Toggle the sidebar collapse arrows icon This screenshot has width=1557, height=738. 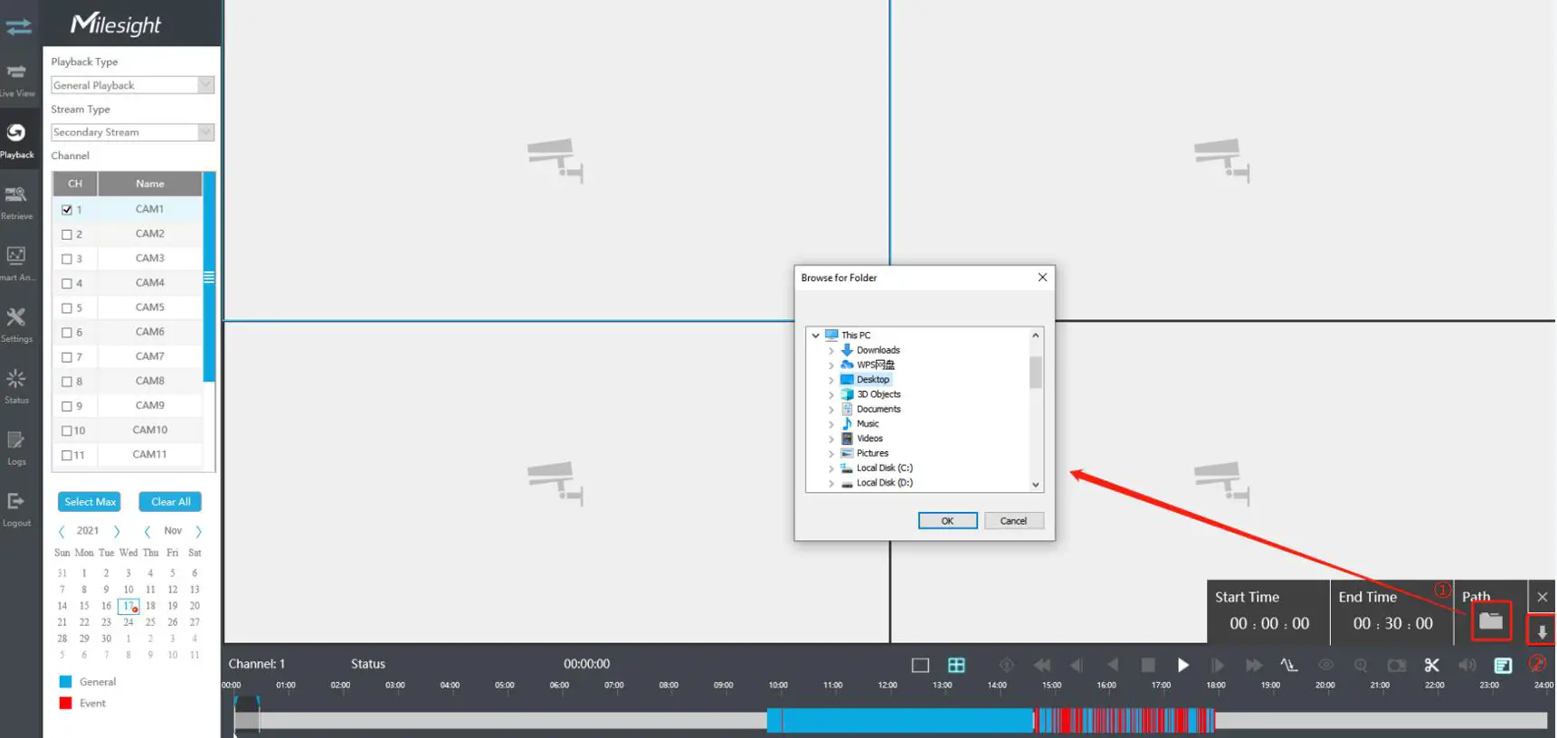18,27
